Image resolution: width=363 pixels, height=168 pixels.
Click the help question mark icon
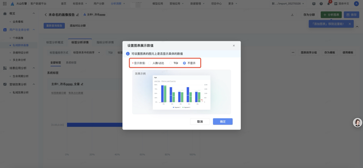click(x=321, y=4)
